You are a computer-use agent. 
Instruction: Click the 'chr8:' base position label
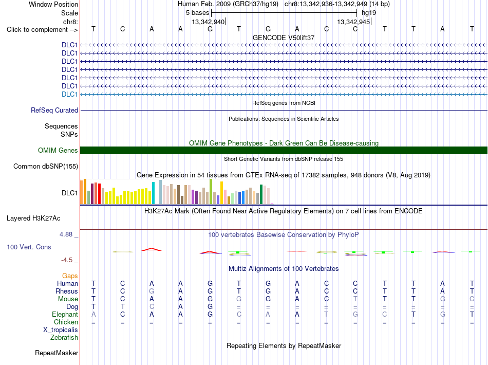coord(70,22)
